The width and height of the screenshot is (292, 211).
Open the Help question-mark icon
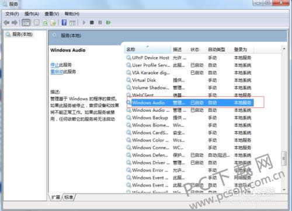click(x=64, y=23)
